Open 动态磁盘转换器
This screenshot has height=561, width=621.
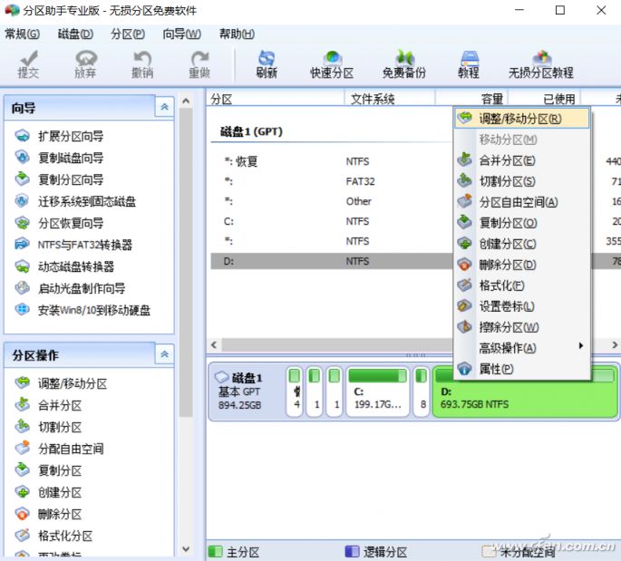click(x=64, y=266)
